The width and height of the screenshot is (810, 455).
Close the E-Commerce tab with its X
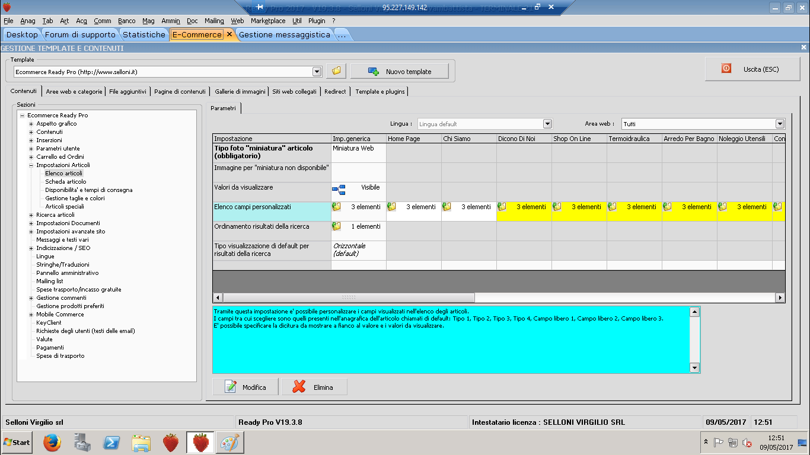tap(229, 34)
